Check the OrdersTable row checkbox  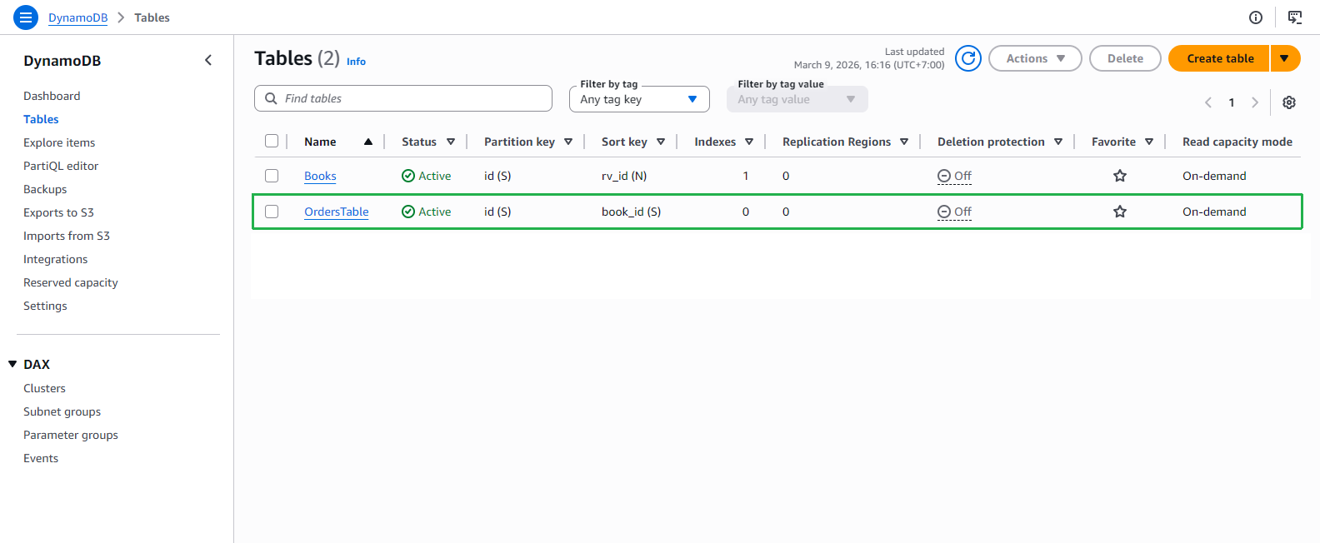click(x=272, y=212)
